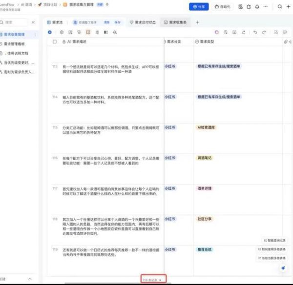The image size is (293, 285).
Task: Click the redo arrow in the toolbar
Action: [x=264, y=32]
